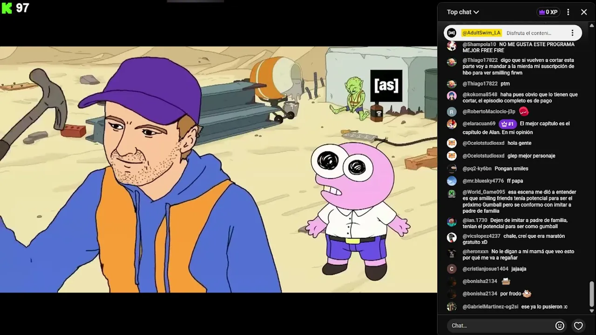
Task: Open pinned message options menu
Action: click(x=572, y=33)
